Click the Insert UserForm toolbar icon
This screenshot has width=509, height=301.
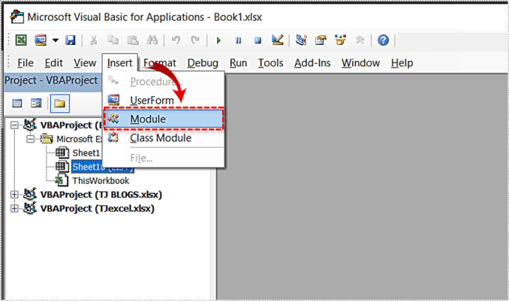(41, 41)
